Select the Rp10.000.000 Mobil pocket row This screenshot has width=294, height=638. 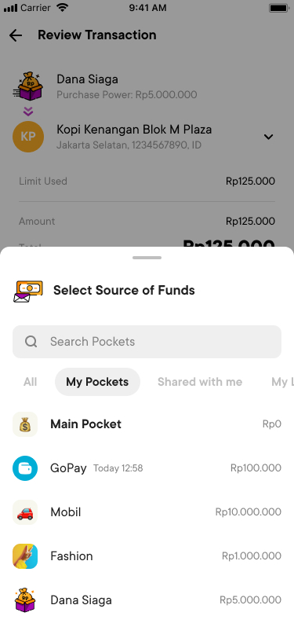147,512
